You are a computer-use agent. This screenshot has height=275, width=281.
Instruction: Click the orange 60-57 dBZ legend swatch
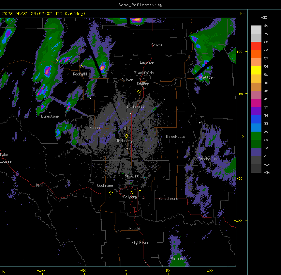click(256, 54)
